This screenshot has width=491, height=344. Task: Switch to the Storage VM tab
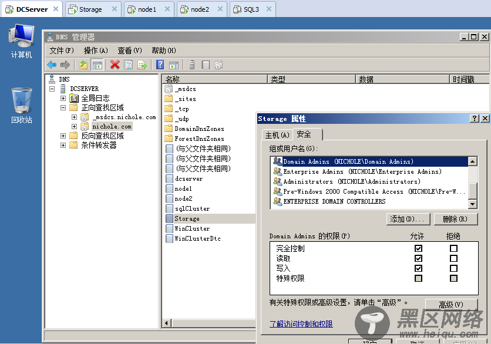tap(93, 9)
